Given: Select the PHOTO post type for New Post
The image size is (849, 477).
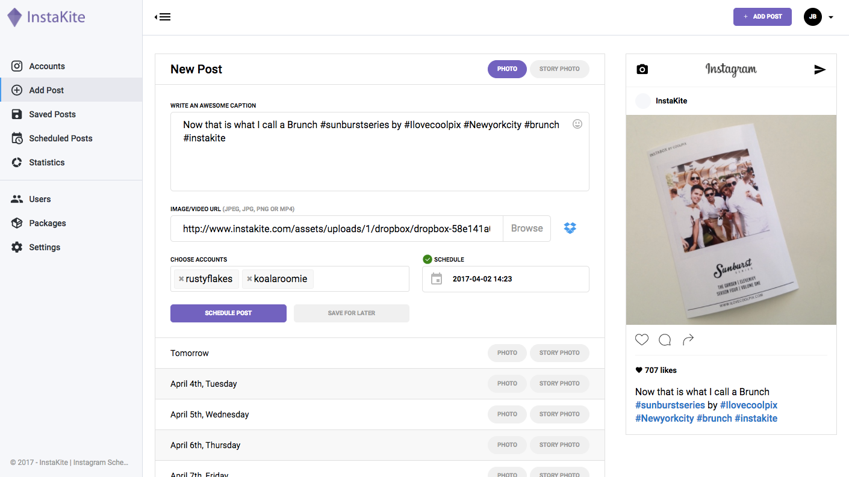Looking at the screenshot, I should [507, 69].
